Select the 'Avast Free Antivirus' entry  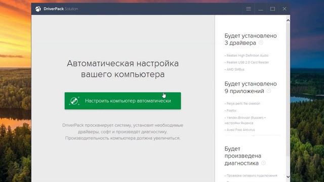pyautogui.click(x=239, y=130)
